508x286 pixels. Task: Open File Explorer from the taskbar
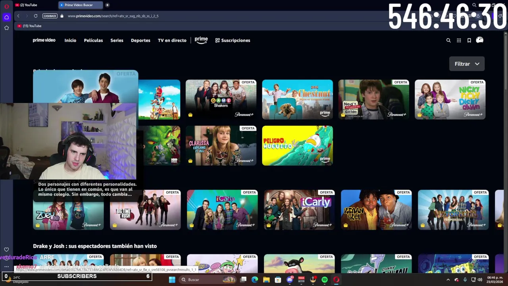[x=266, y=280]
